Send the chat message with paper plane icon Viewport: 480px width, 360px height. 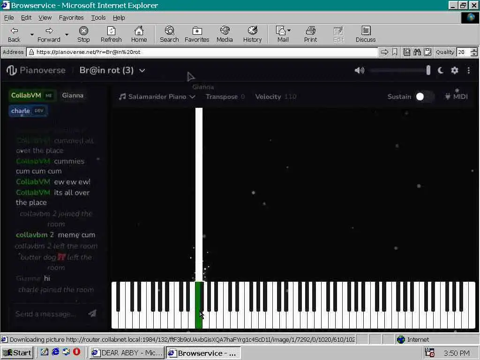pyautogui.click(x=92, y=313)
